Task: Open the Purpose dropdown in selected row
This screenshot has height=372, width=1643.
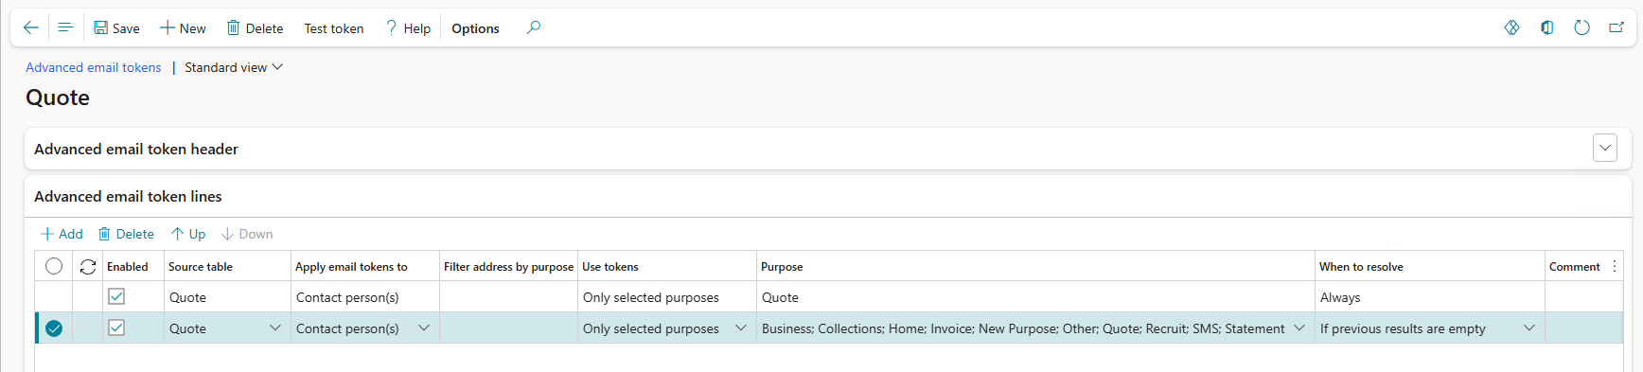Action: click(x=1299, y=328)
